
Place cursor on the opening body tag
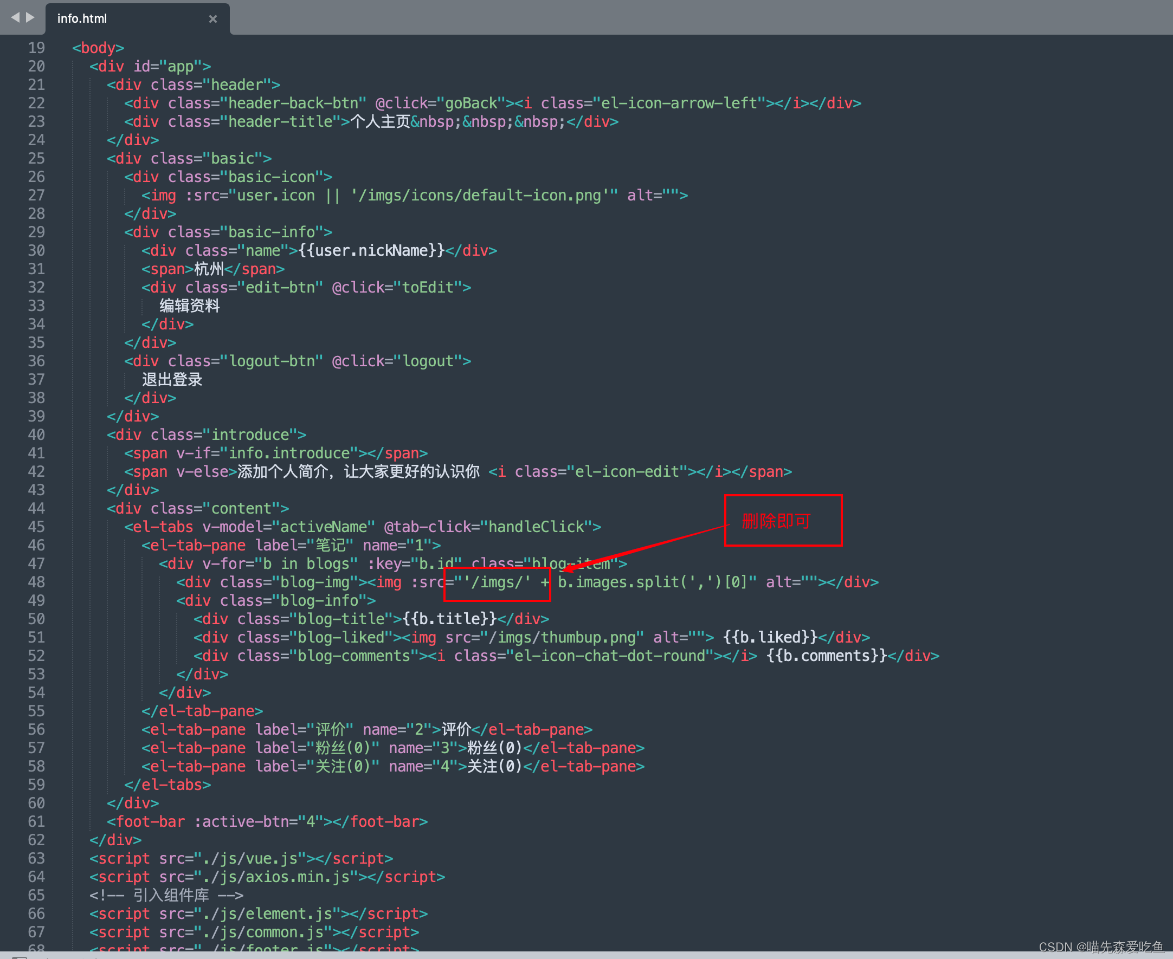[x=98, y=48]
